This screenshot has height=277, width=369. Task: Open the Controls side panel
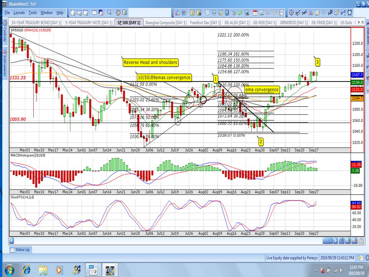(5, 32)
